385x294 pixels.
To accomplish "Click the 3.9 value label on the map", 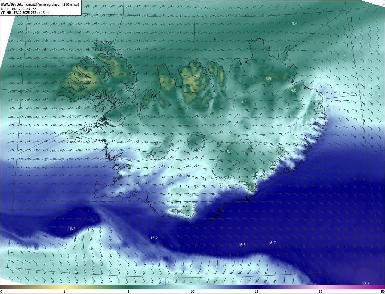I will click(x=268, y=78).
